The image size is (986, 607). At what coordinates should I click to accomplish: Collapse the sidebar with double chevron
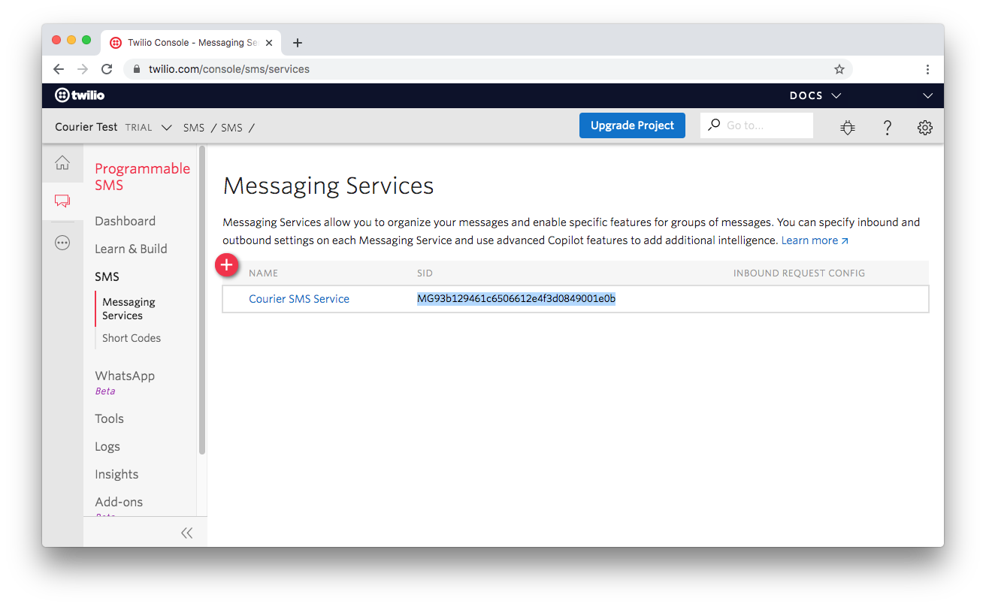coord(186,533)
